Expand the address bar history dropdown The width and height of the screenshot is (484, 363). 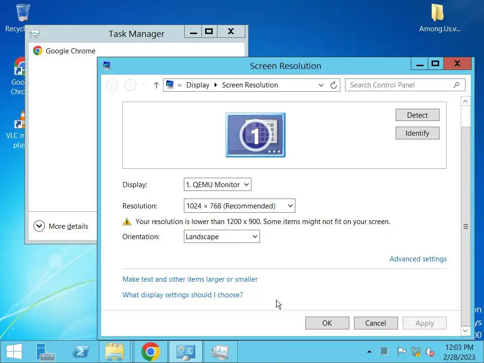[321, 85]
